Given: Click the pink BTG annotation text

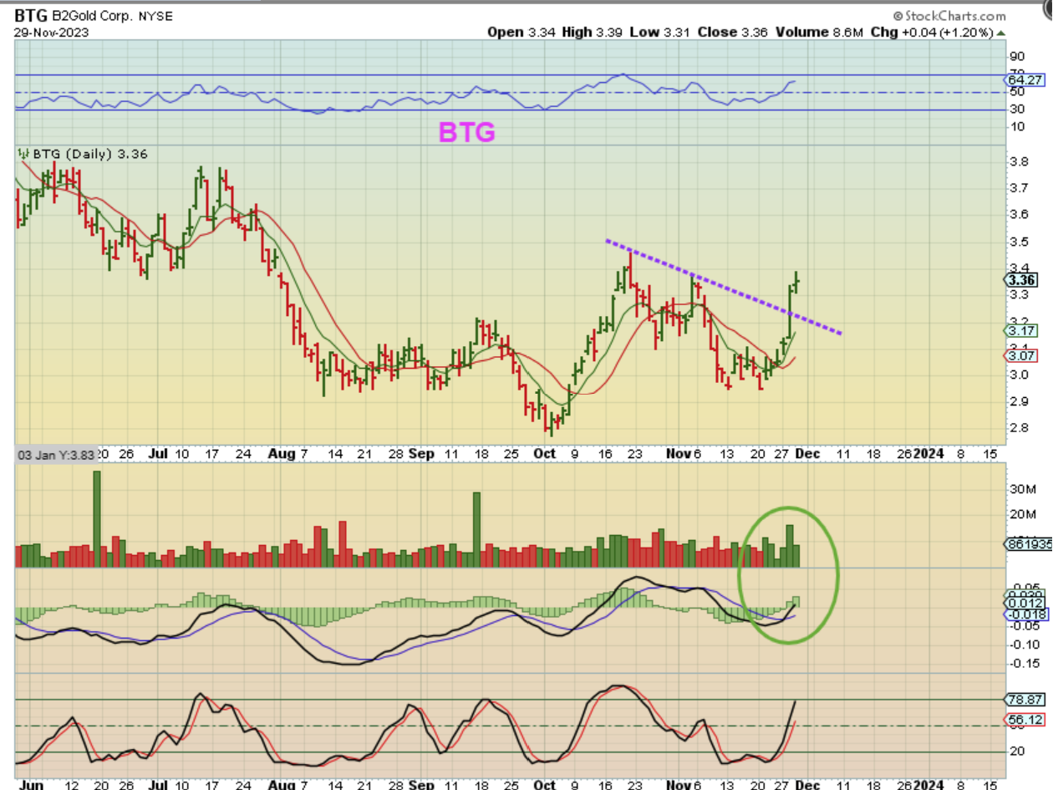Looking at the screenshot, I should 467,131.
